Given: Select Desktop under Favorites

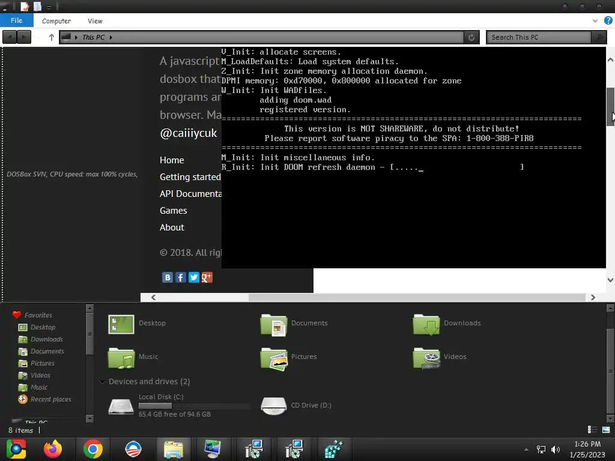Looking at the screenshot, I should (x=43, y=327).
